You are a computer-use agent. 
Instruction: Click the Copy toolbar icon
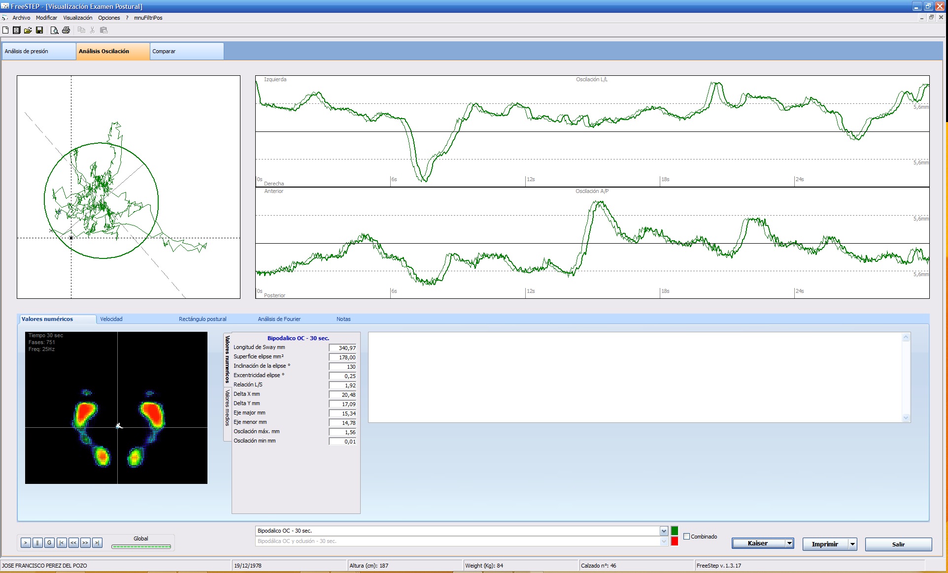[81, 30]
